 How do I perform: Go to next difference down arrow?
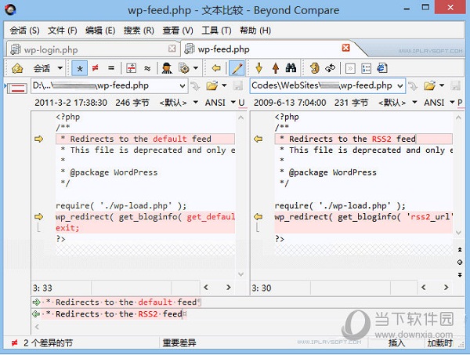(259, 68)
